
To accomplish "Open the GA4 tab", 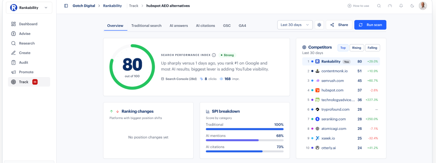I will pyautogui.click(x=242, y=26).
